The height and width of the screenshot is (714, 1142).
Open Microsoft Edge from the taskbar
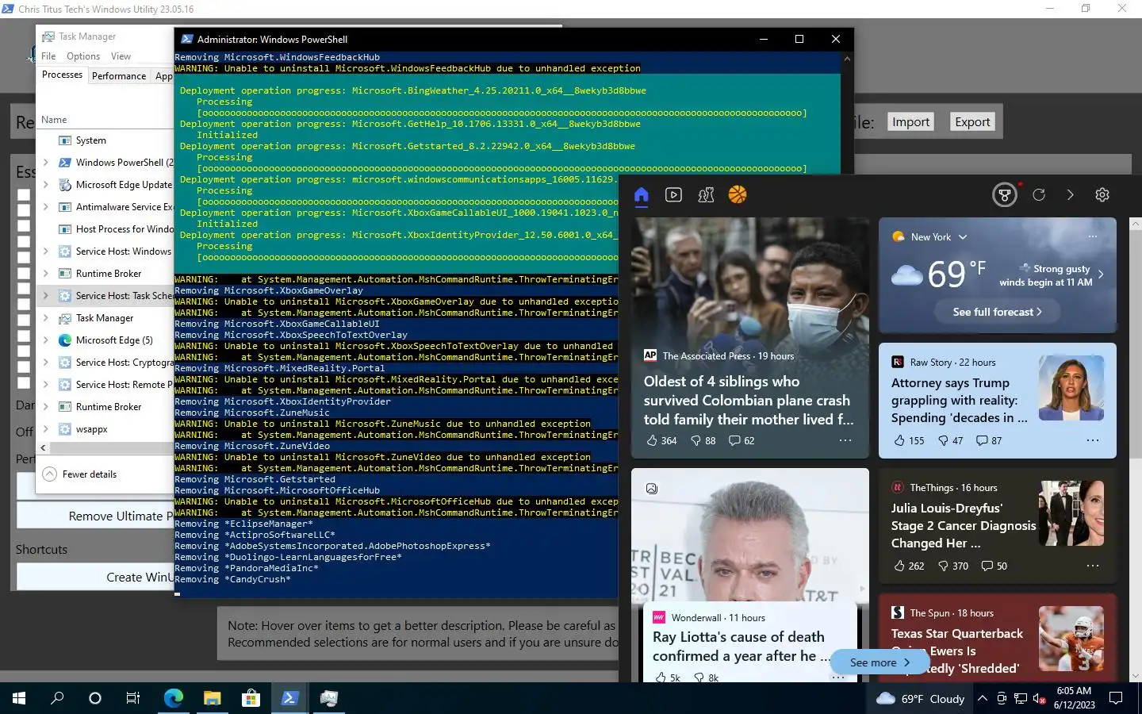(x=173, y=698)
